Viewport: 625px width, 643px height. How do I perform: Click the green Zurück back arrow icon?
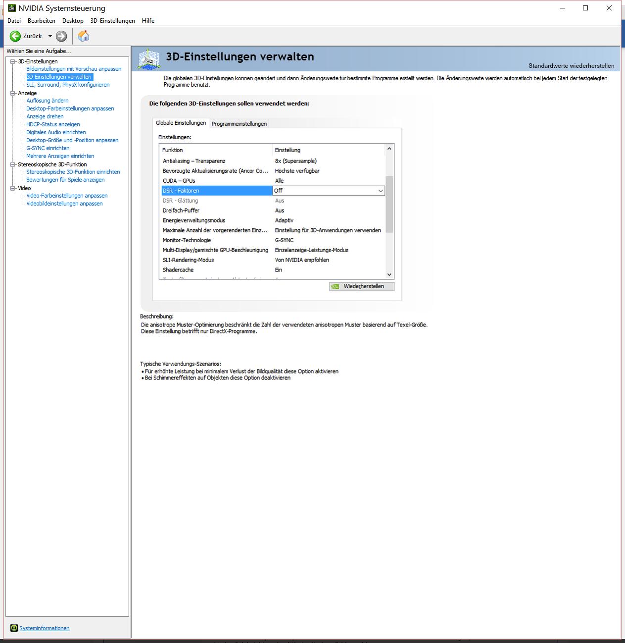(15, 36)
